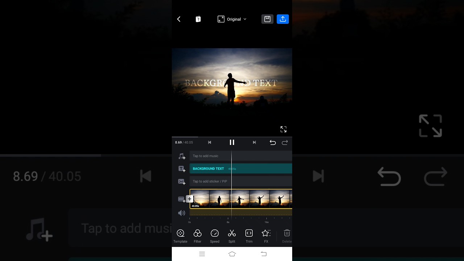Redo the last undone edit

285,142
